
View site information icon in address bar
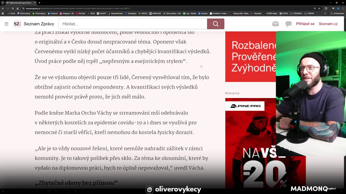coord(24,8)
